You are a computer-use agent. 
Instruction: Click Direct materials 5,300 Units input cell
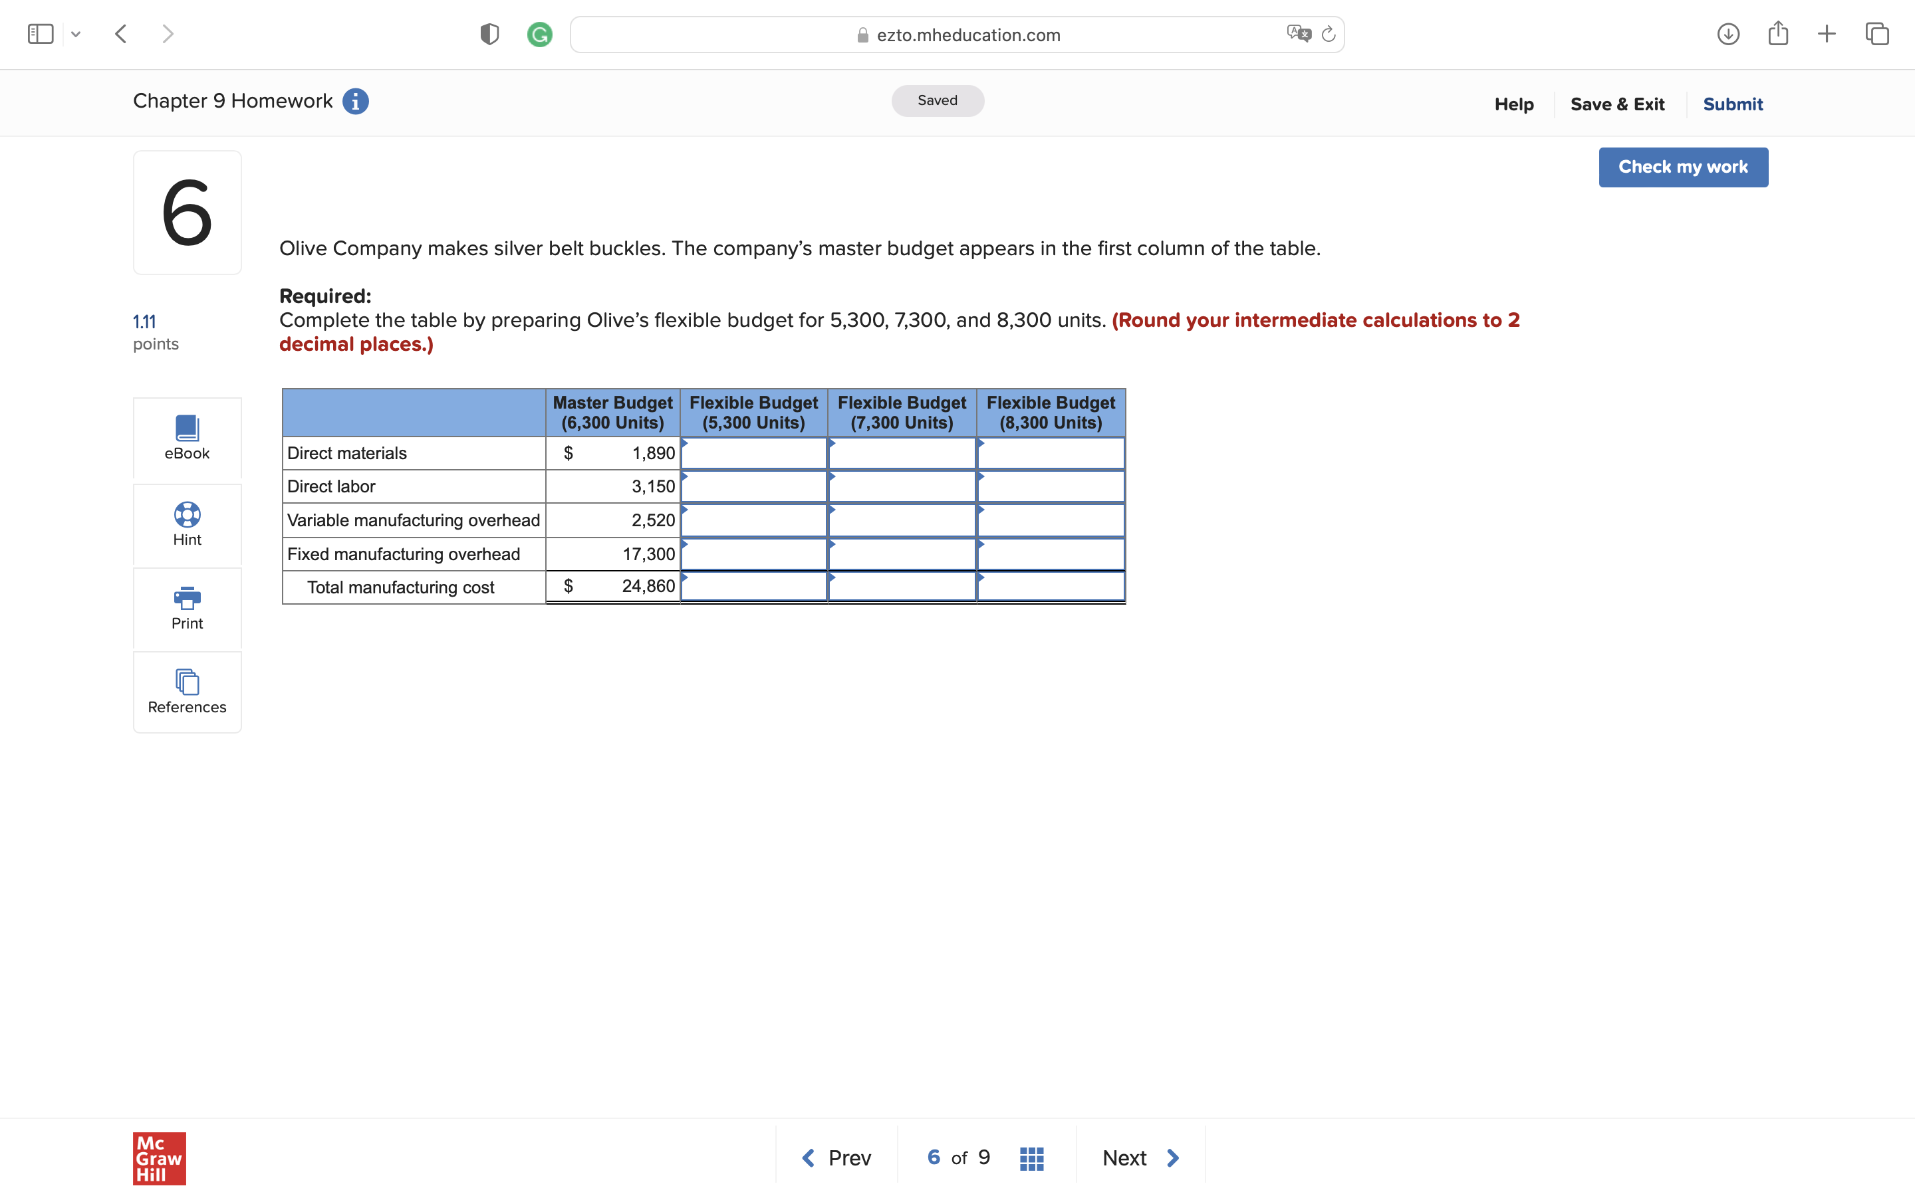click(753, 454)
